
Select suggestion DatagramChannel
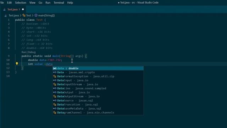click(x=98, y=112)
